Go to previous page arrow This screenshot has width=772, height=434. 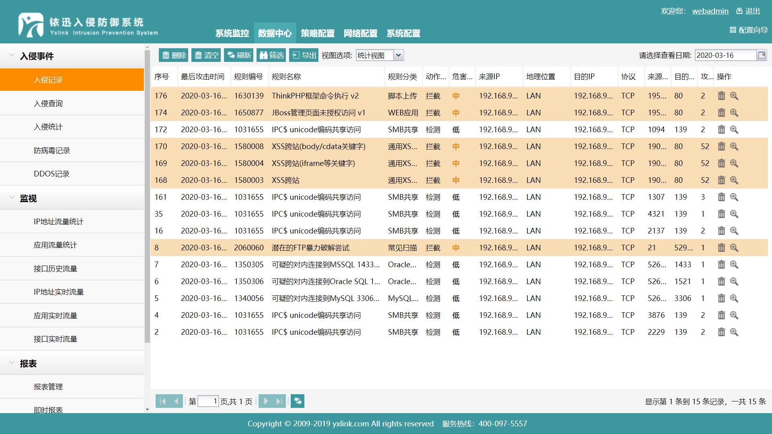pos(176,401)
